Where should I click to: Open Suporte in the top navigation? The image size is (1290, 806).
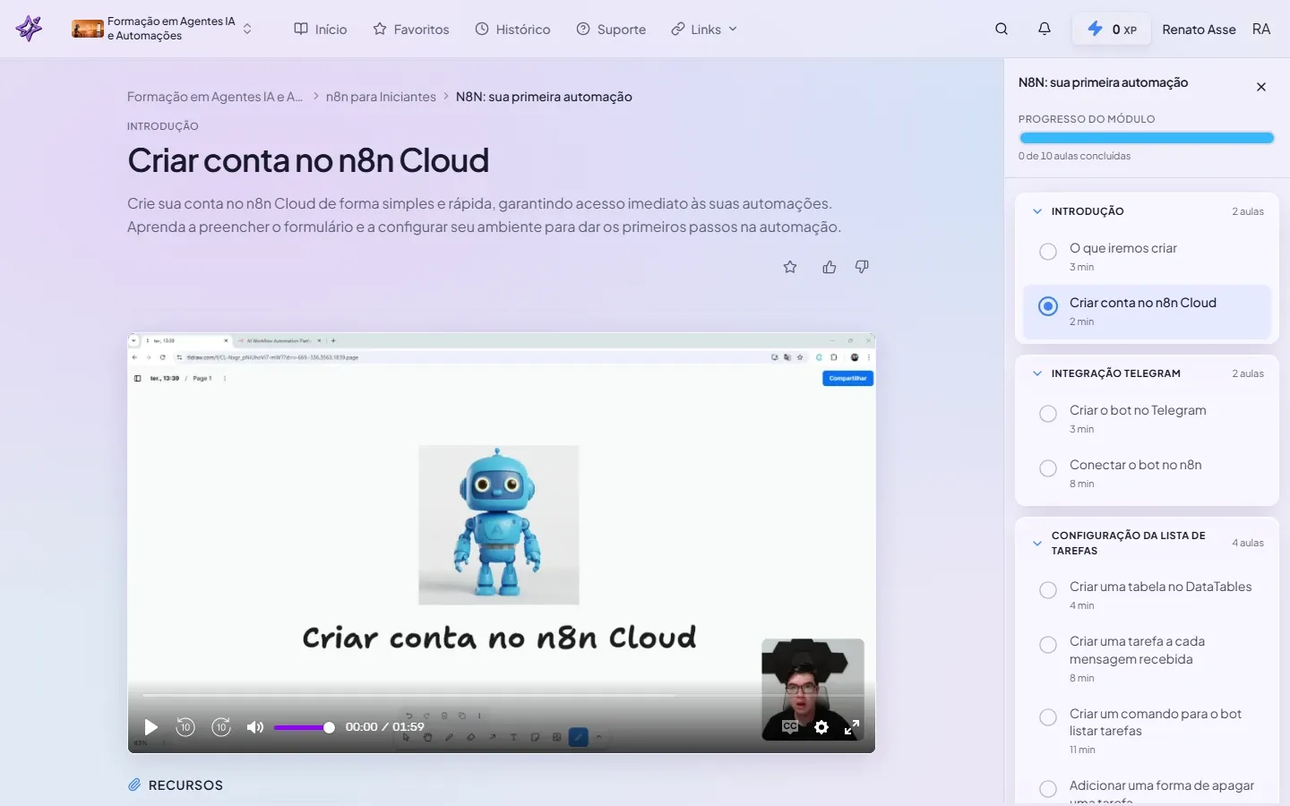click(x=611, y=29)
